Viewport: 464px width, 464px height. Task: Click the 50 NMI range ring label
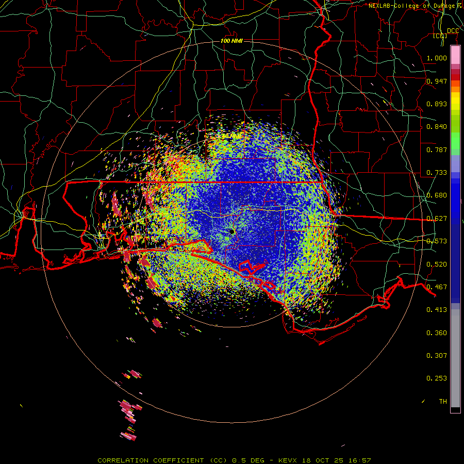tap(231, 137)
